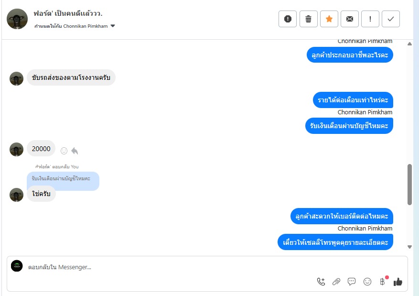Open emoji picker in reply toolbar

coord(367,282)
